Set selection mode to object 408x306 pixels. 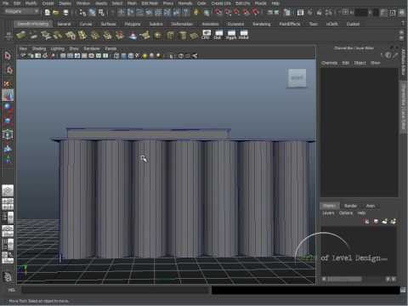[x=93, y=12]
